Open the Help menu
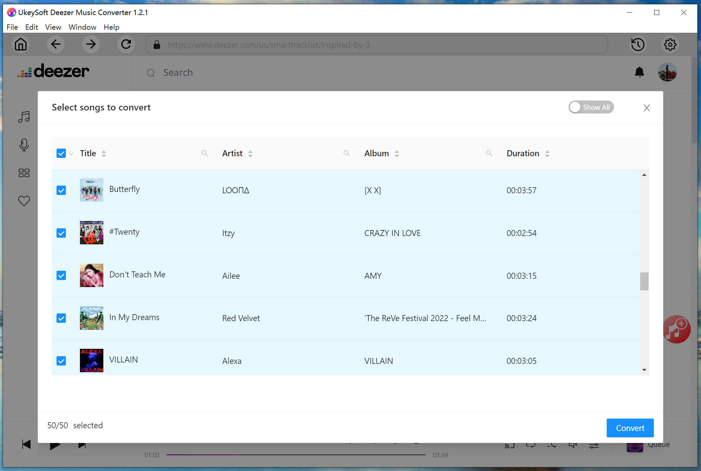Viewport: 701px width, 471px height. tap(111, 27)
